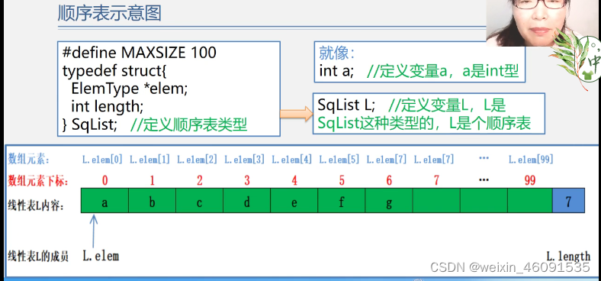Select the red index number 99
The width and height of the screenshot is (601, 281).
[530, 180]
